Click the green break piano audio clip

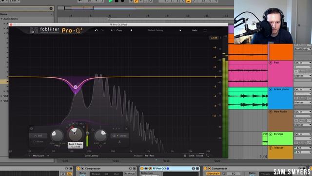tap(248, 98)
